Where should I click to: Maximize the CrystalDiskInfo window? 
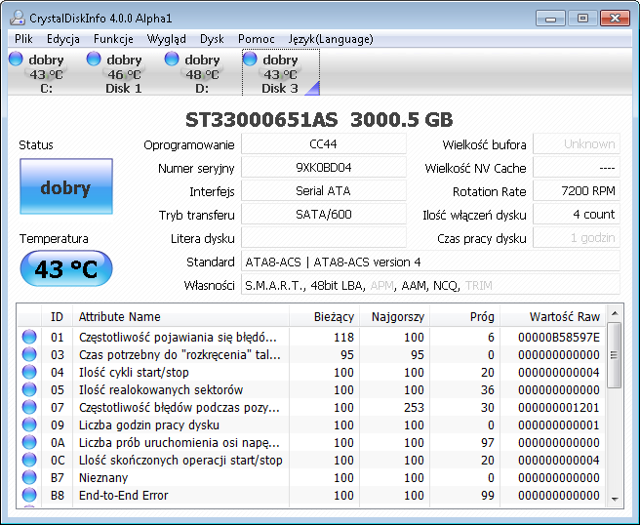coord(582,19)
